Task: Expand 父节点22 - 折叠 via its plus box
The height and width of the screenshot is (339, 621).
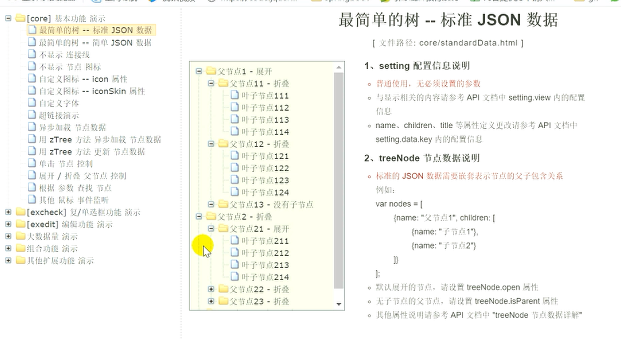Action: 211,289
